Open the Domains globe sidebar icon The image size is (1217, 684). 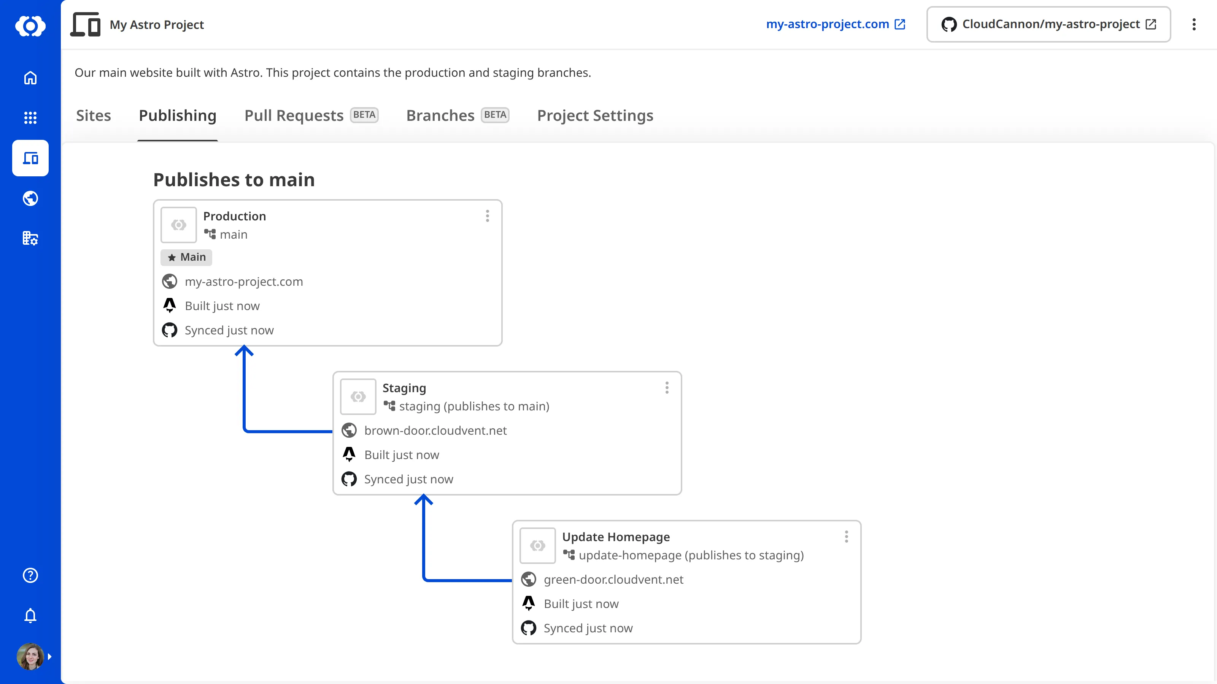coord(30,198)
